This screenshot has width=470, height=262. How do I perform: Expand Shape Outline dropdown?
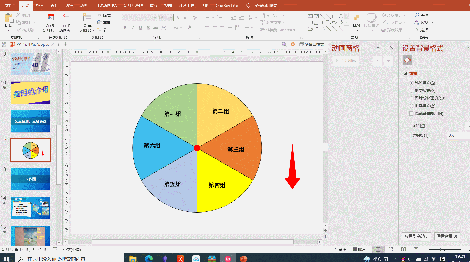405,22
